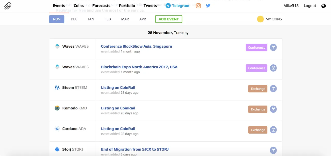The height and width of the screenshot is (156, 331).
Task: Click the Steem coin logo
Action: click(57, 88)
